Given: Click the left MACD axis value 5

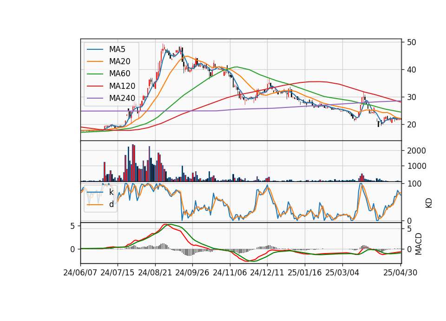Looking at the screenshot, I should tap(72, 227).
